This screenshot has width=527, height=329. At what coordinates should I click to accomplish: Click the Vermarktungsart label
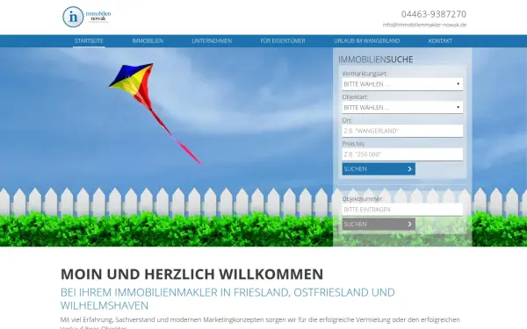pos(365,74)
